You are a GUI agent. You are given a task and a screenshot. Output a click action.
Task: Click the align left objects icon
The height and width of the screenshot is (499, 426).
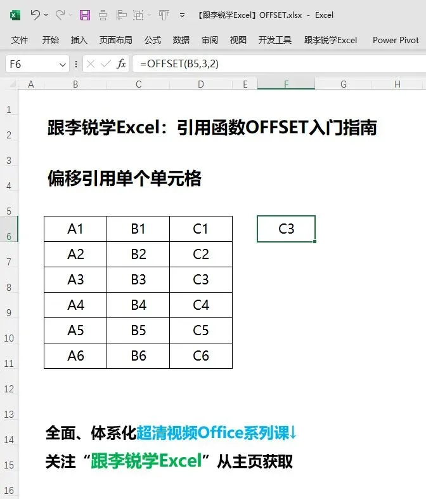tap(121, 15)
